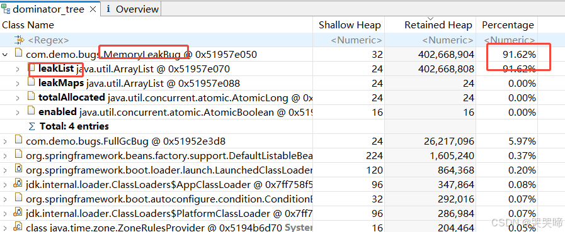
Task: Expand the ConditionEvaluationReport row node
Action: (x=4, y=199)
